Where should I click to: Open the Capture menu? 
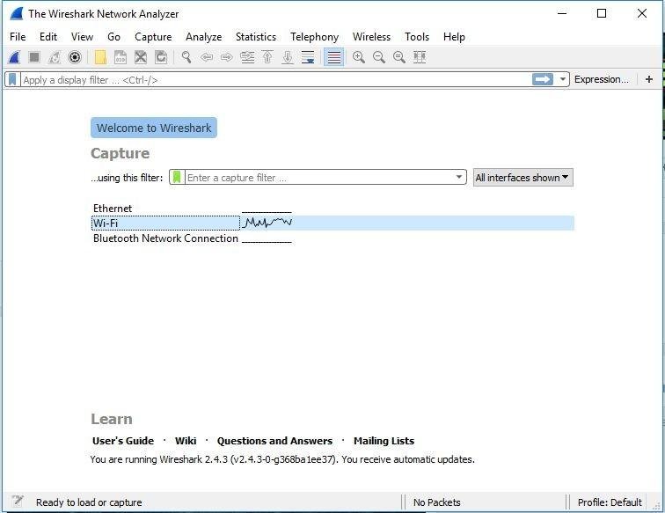(153, 37)
